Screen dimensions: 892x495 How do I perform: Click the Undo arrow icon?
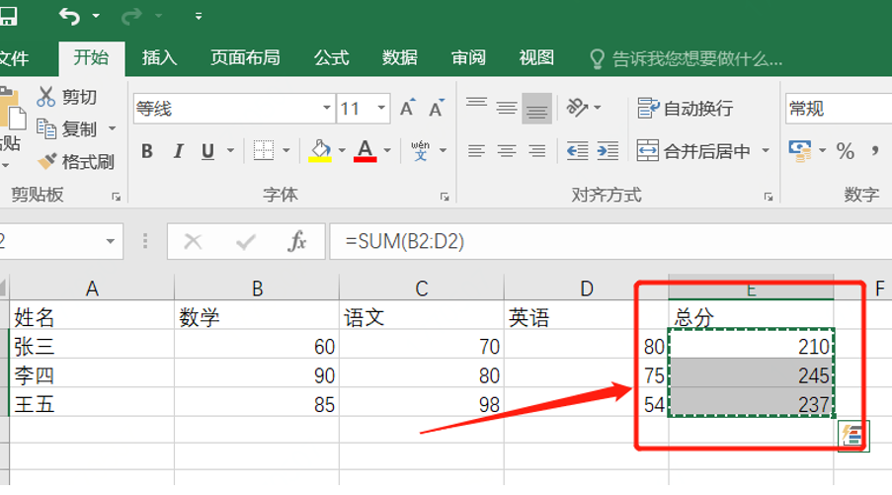[x=69, y=17]
